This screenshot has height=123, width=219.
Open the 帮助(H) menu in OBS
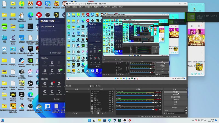(121, 7)
